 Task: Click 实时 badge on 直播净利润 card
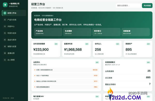point(87,44)
